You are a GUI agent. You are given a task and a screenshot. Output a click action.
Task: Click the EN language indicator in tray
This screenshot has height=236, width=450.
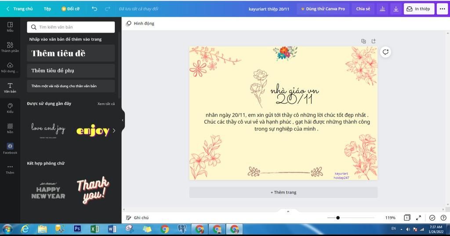(393, 229)
